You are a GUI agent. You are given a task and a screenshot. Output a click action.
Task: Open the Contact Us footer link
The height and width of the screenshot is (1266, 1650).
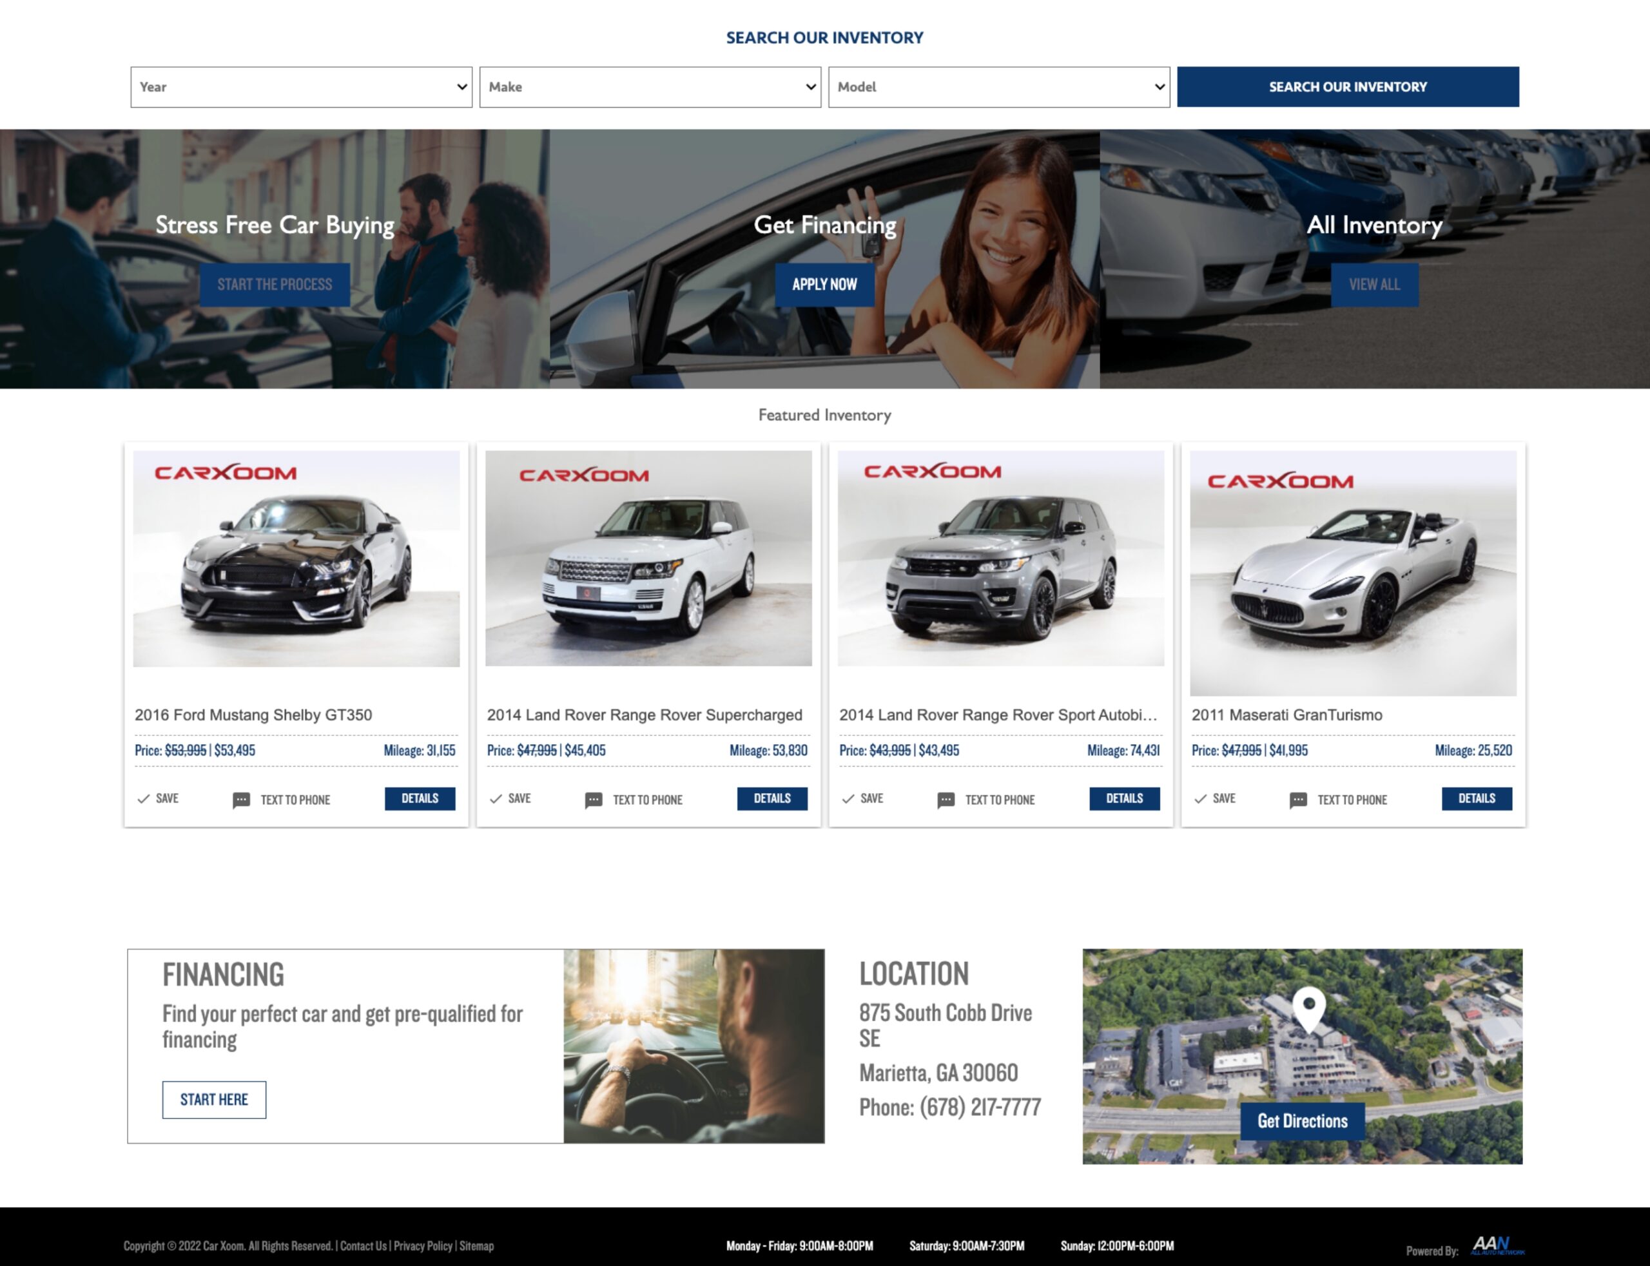click(364, 1245)
